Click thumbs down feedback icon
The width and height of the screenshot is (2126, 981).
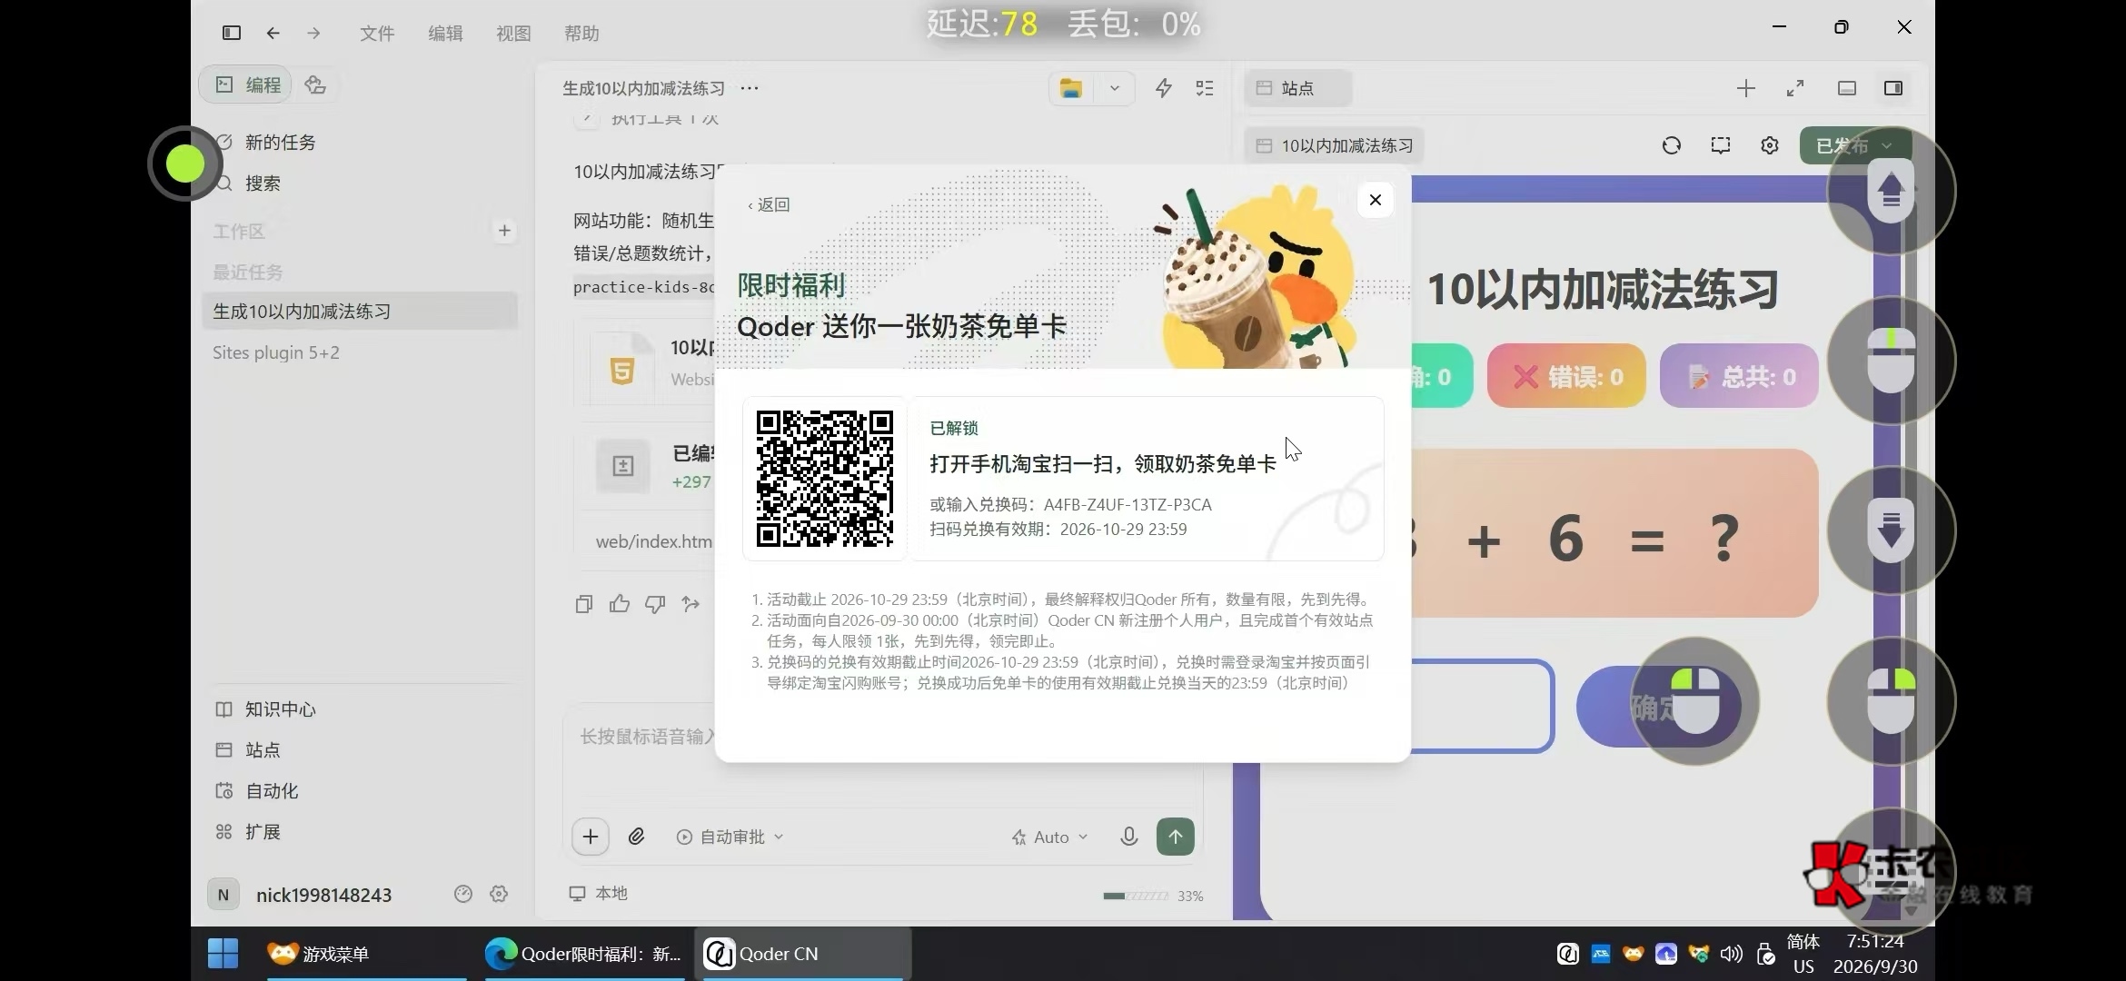pos(655,604)
